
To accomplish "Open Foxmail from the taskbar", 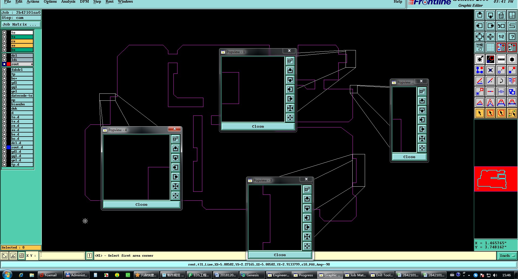I will tap(50, 275).
